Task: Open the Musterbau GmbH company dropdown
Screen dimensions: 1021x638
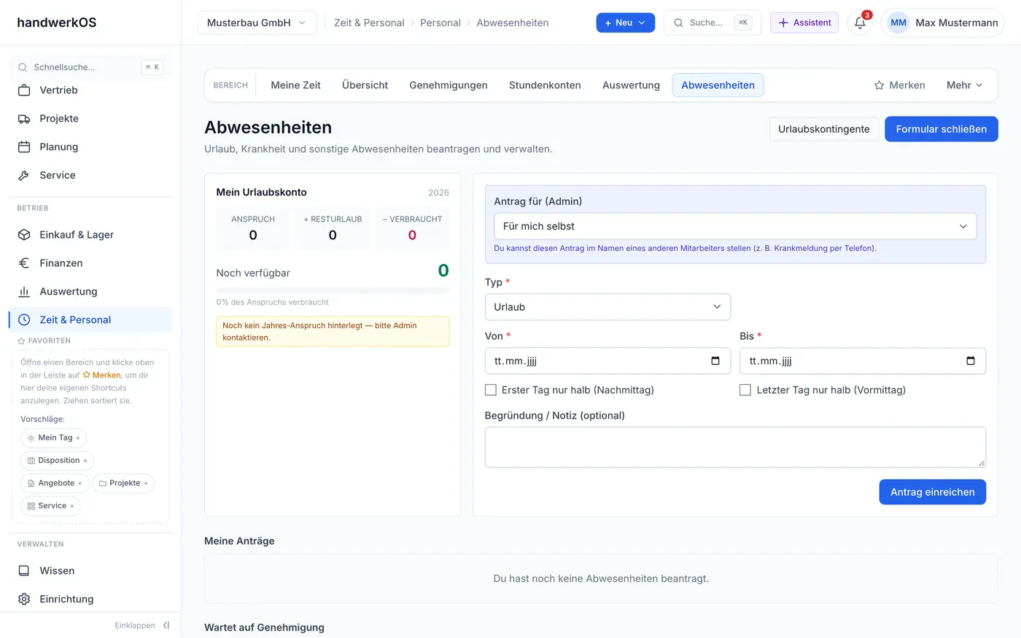Action: 257,23
